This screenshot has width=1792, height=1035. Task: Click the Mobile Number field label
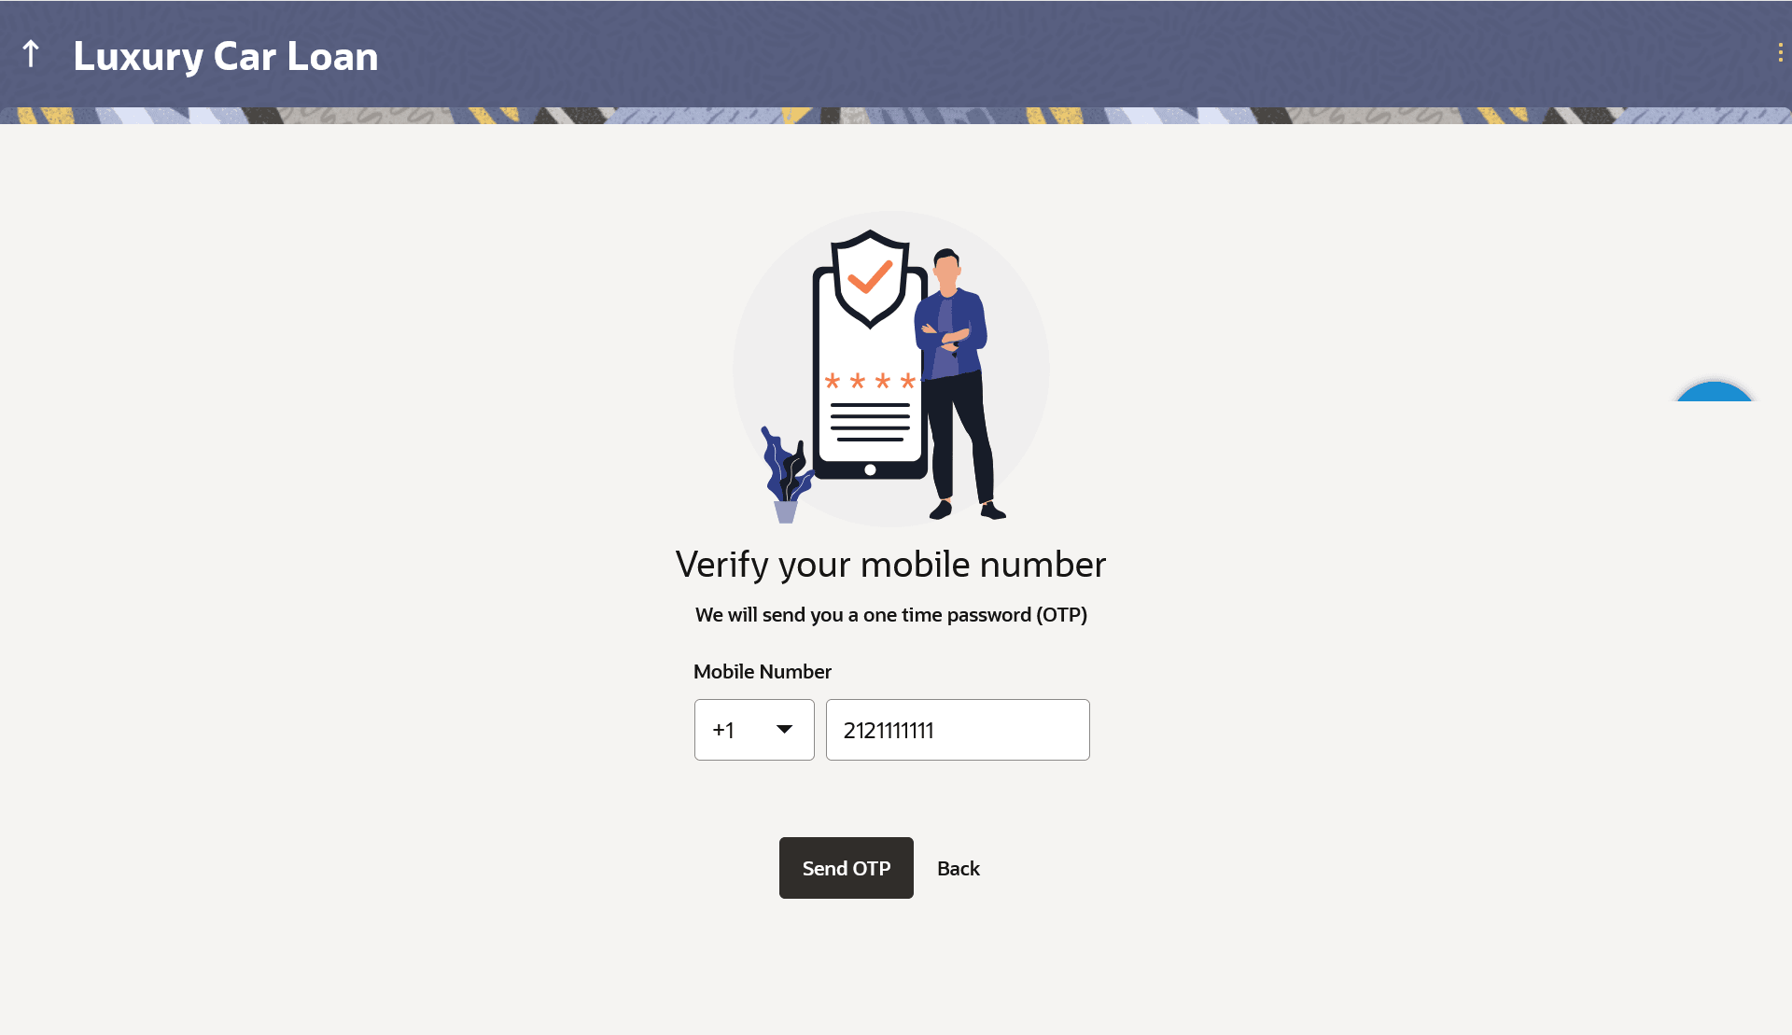(763, 672)
